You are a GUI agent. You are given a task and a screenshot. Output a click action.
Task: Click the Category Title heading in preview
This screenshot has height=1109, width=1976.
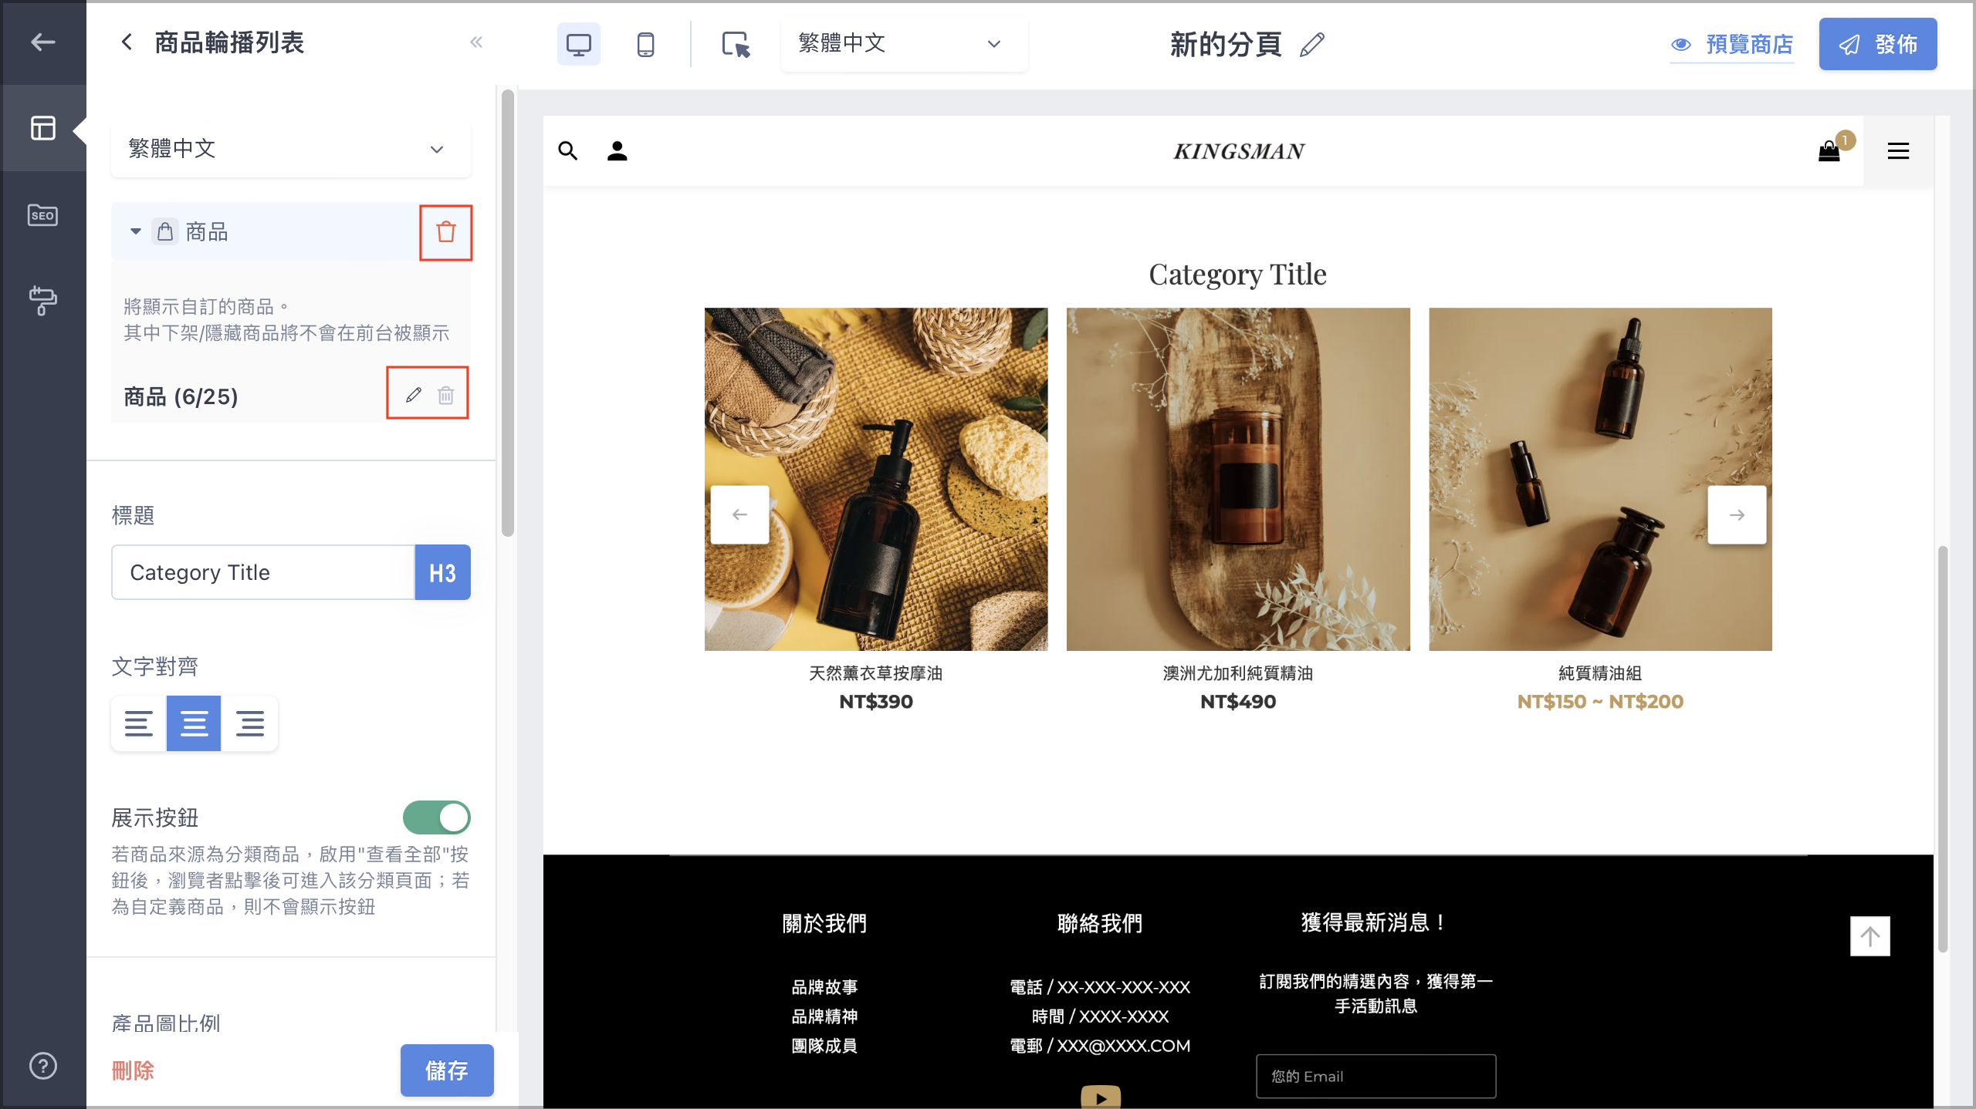point(1238,275)
